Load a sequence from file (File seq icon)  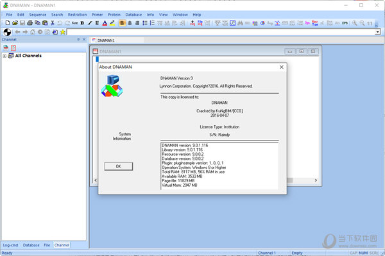pos(200,23)
